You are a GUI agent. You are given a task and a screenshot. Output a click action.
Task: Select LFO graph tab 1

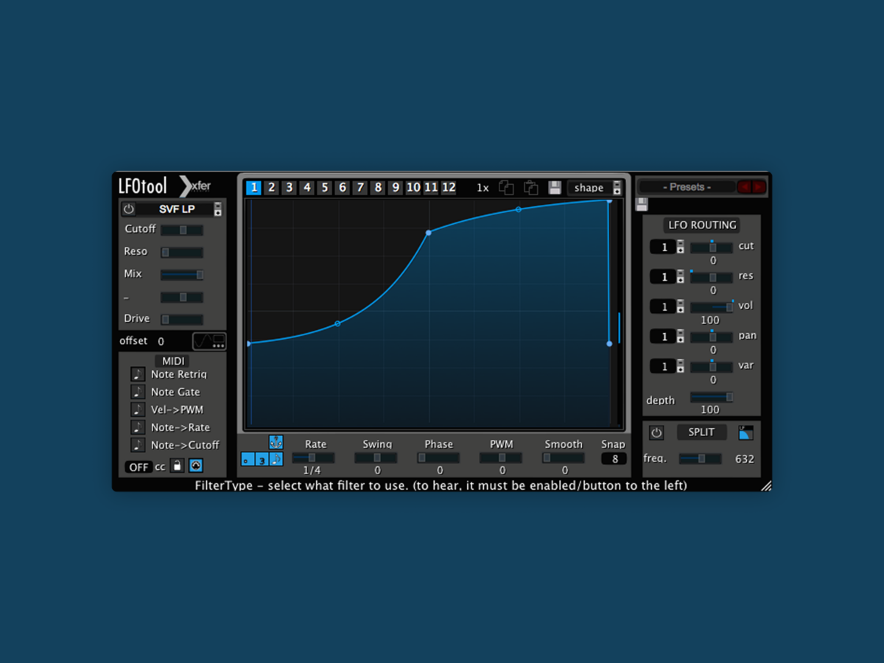253,188
